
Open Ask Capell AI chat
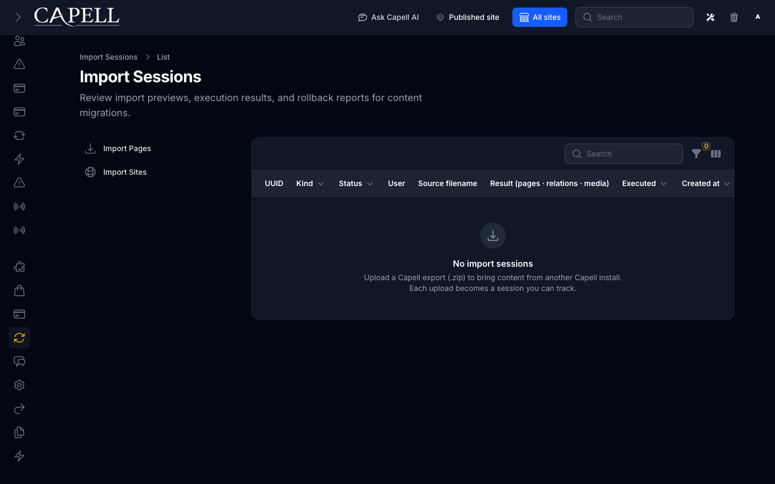[x=388, y=17]
